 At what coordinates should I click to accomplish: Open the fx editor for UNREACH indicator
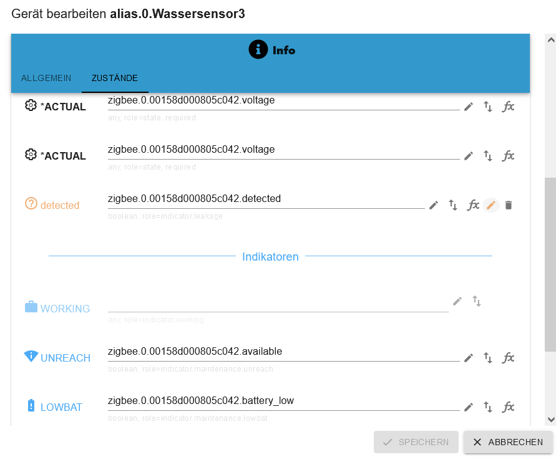coord(509,358)
